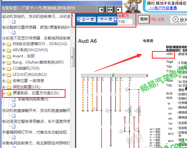Open 发动机舱盖接触开关 tree entry
Screen dimensions: 187x148
click(36, 110)
